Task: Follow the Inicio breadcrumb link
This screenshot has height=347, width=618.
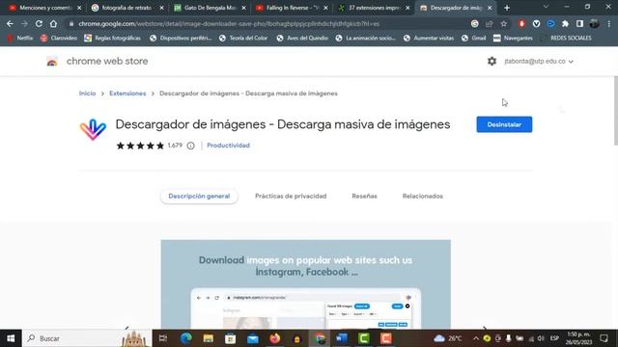Action: coord(87,93)
